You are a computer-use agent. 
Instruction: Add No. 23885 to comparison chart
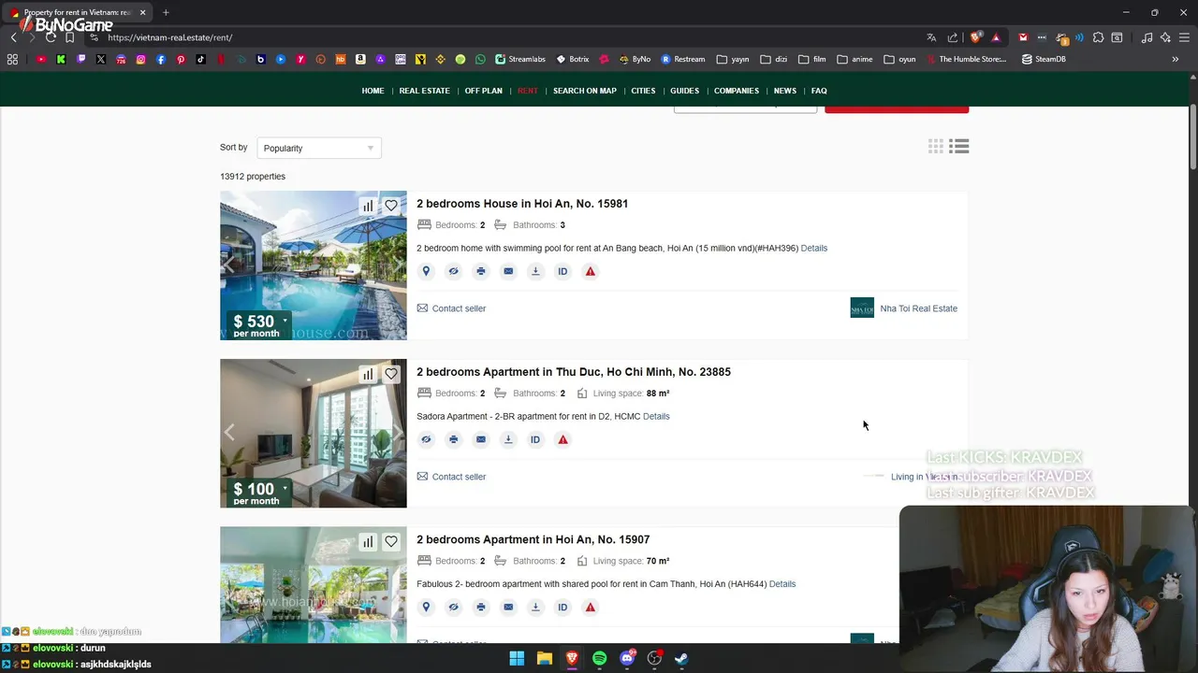(x=368, y=374)
